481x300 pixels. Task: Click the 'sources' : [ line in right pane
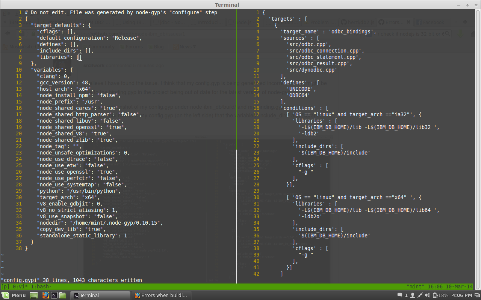pyautogui.click(x=300, y=38)
